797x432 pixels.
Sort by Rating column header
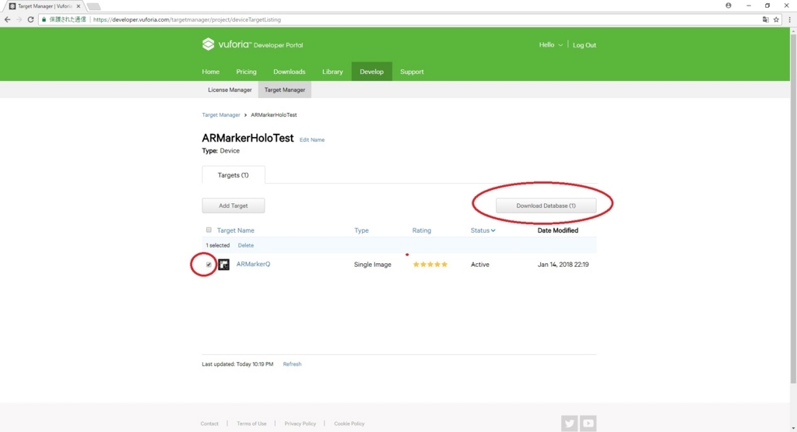[x=421, y=230]
